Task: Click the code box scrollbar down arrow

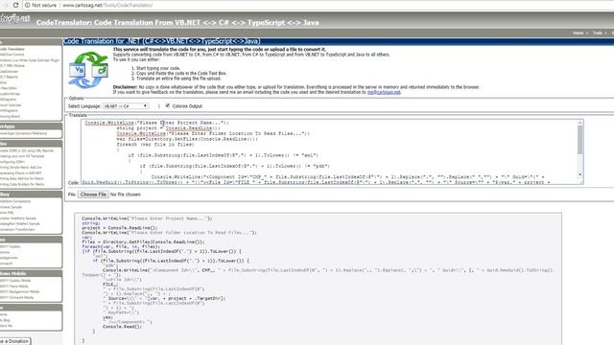Action: [579, 174]
